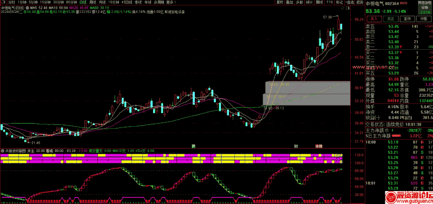433x204 pixels.
Task: Select the 30分钟 period
Action: (x=58, y=3)
